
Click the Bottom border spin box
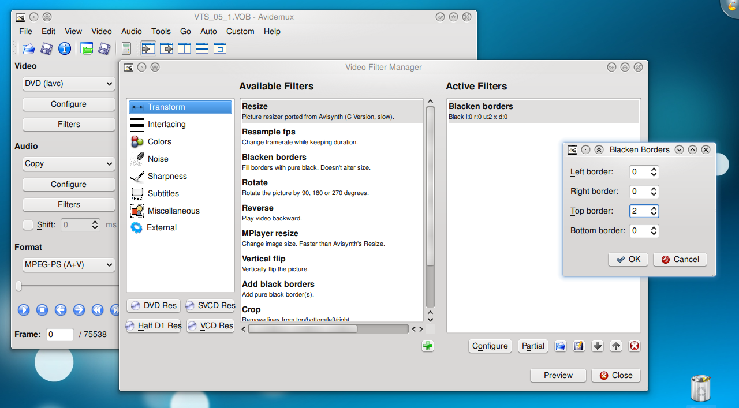(x=644, y=230)
